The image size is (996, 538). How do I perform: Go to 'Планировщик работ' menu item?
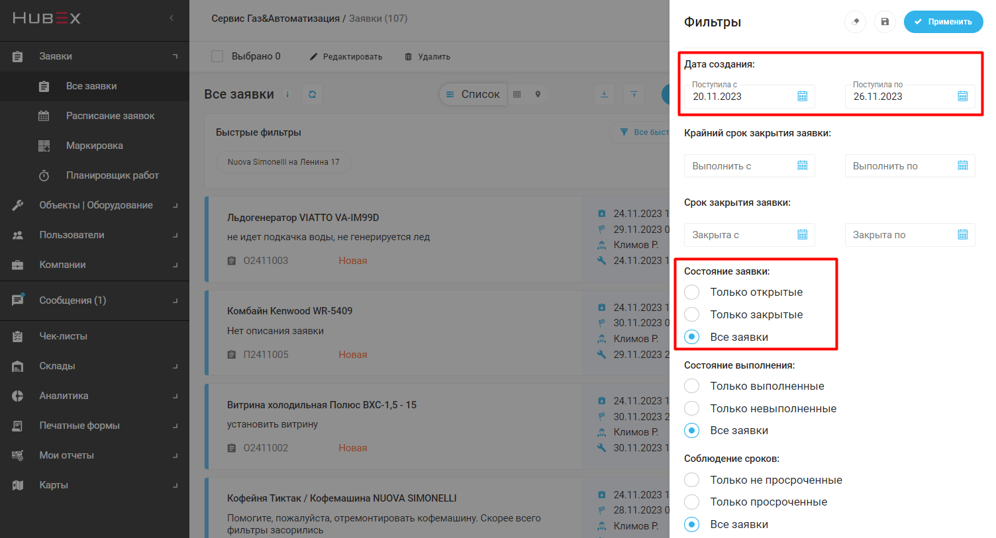point(112,175)
